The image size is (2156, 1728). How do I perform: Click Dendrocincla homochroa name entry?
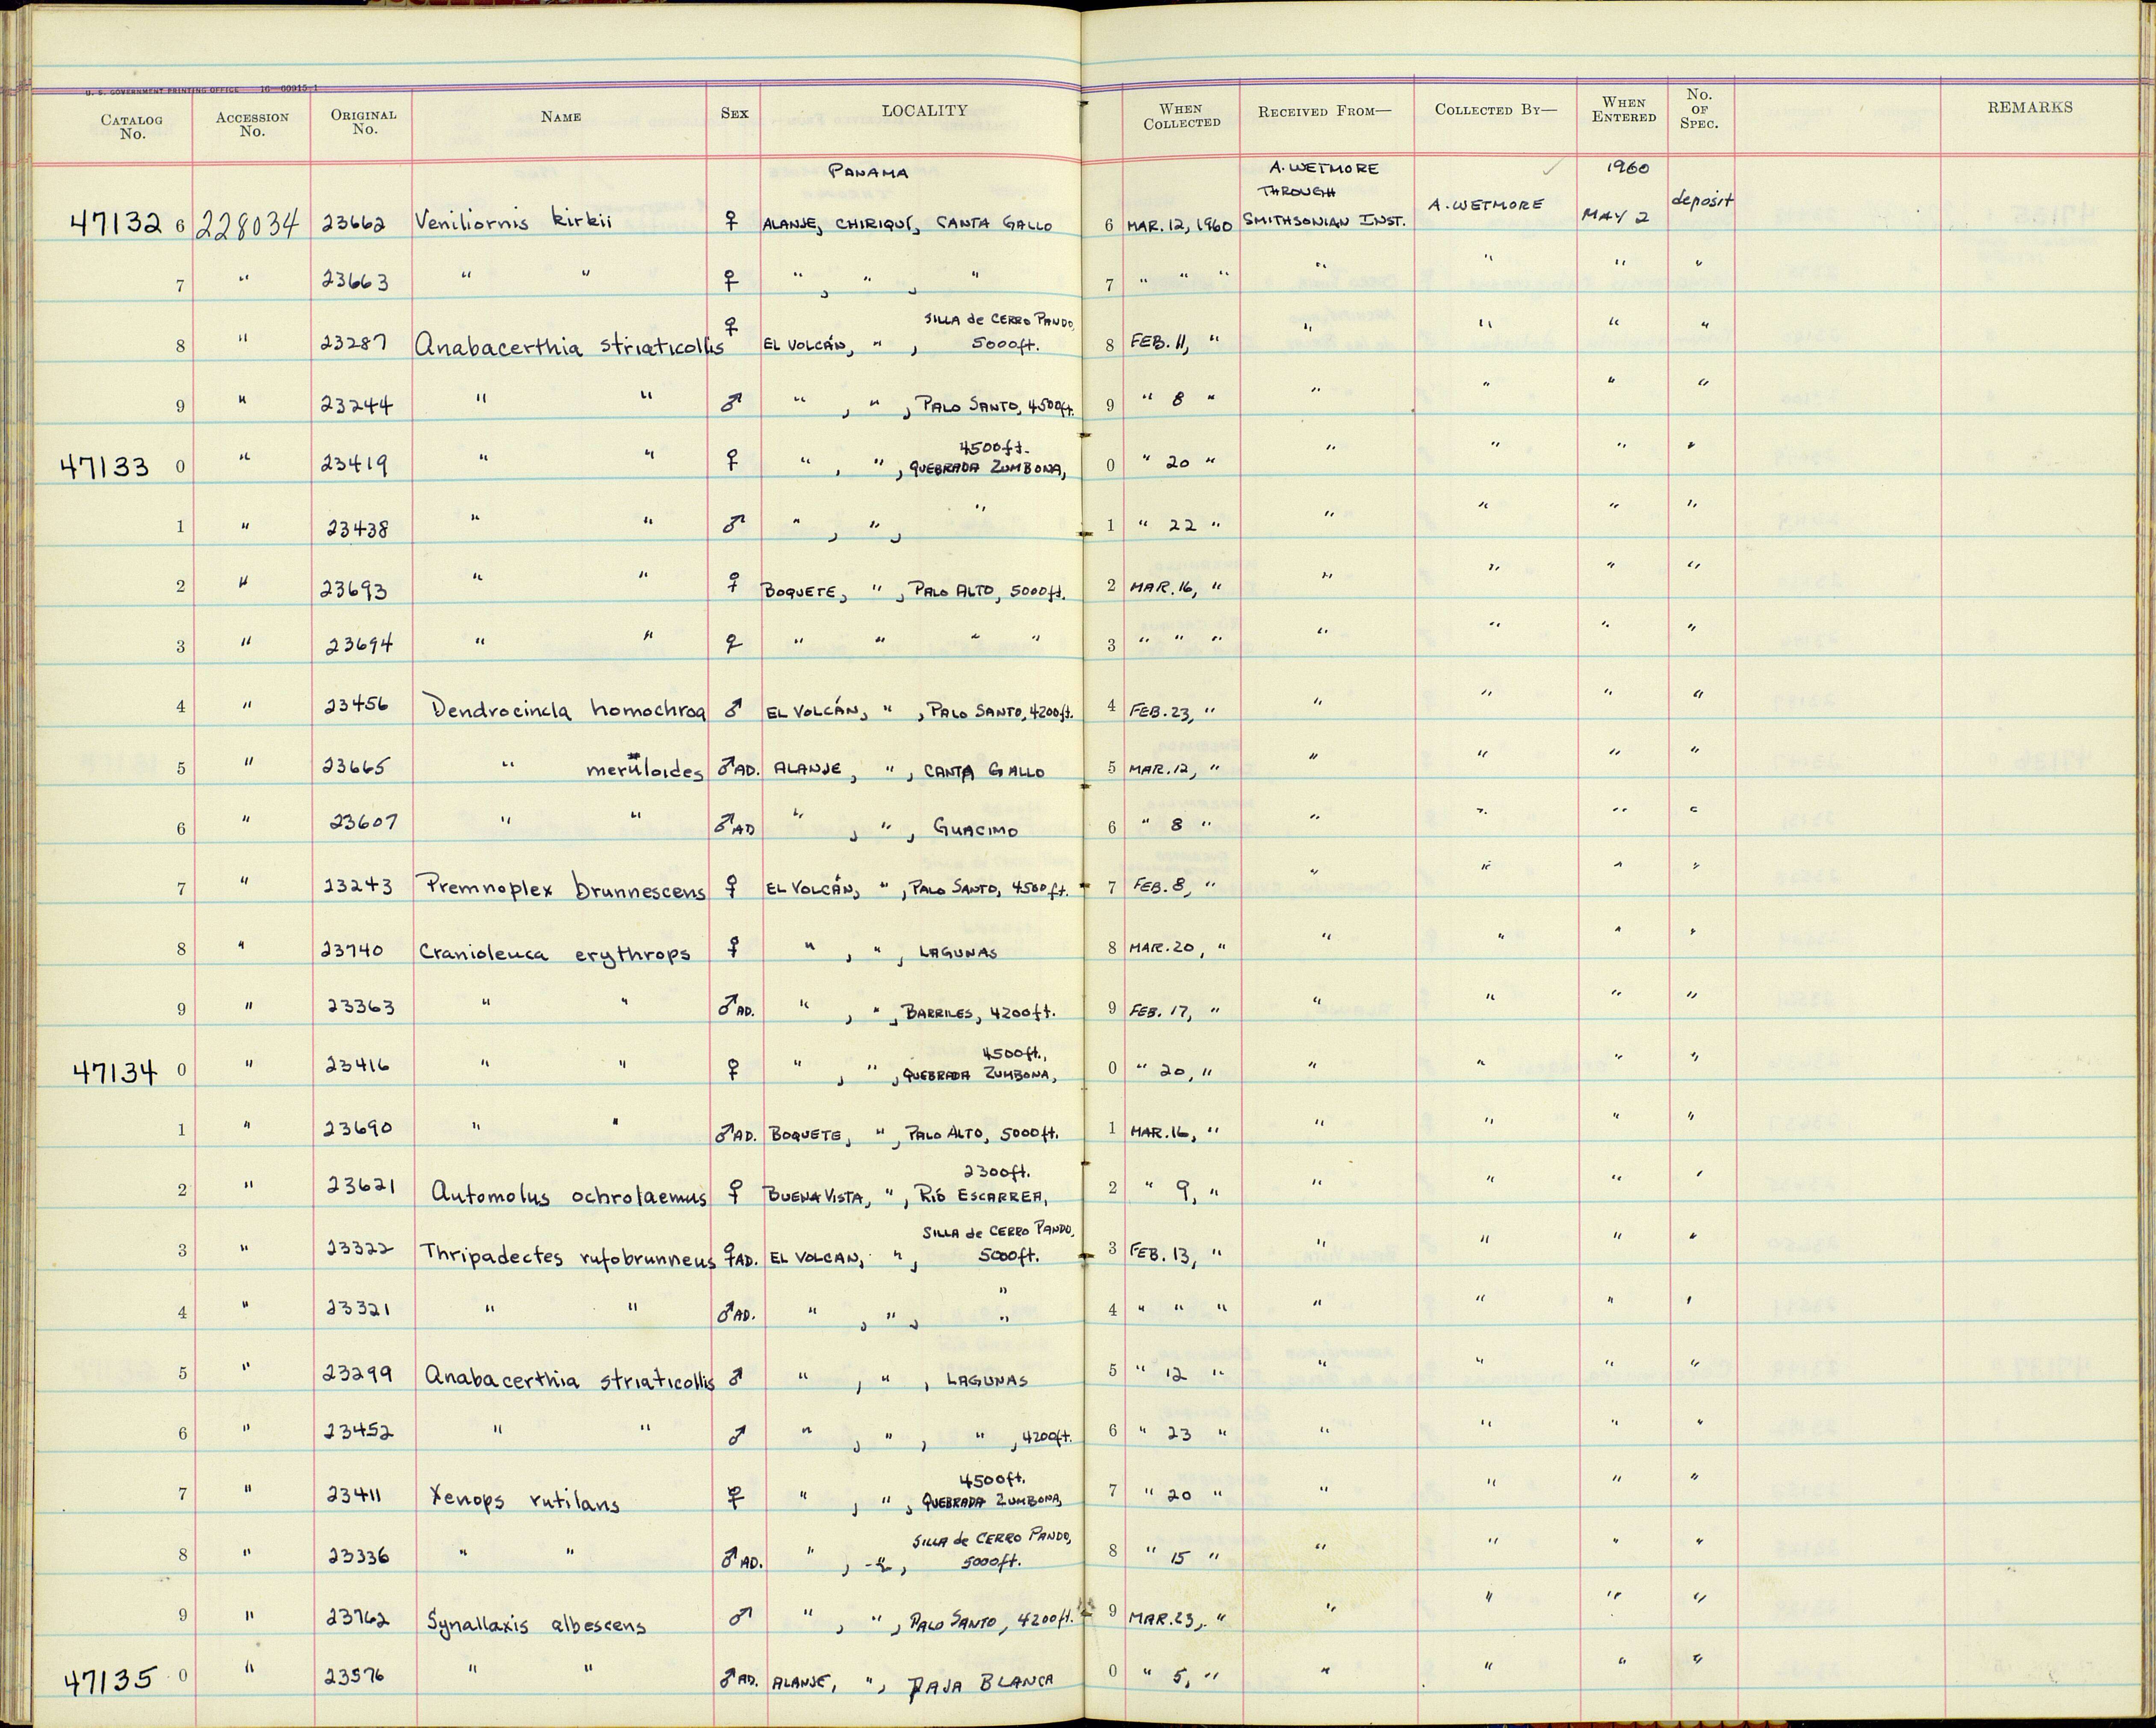pos(566,709)
